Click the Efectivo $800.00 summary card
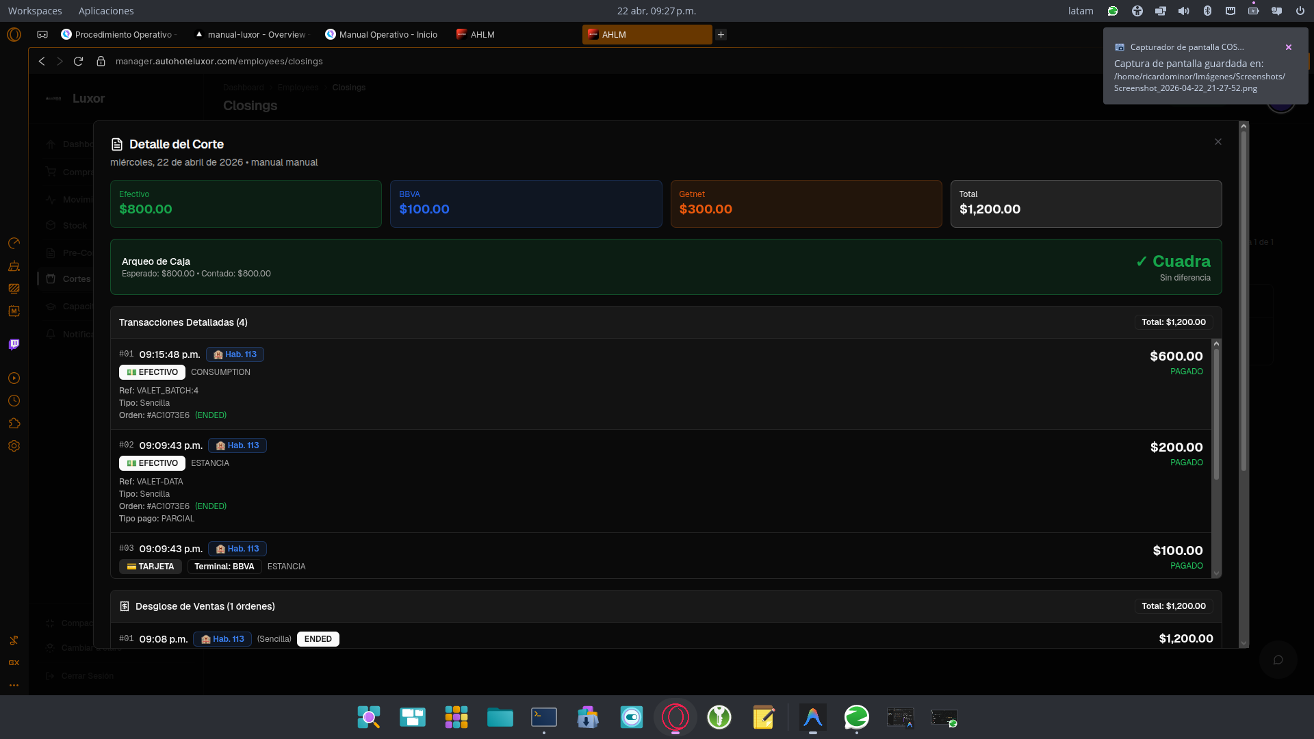 click(x=246, y=204)
